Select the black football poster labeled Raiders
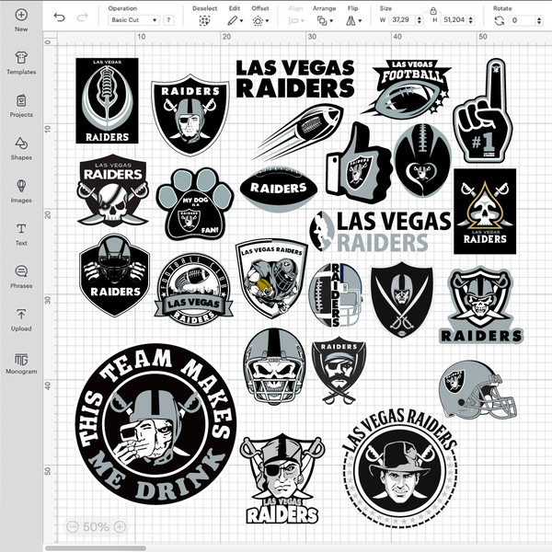 click(107, 100)
